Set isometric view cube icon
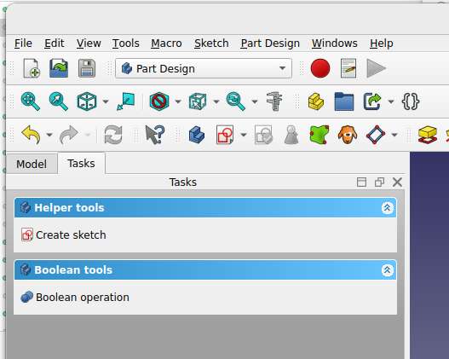The height and width of the screenshot is (359, 449). click(x=87, y=101)
